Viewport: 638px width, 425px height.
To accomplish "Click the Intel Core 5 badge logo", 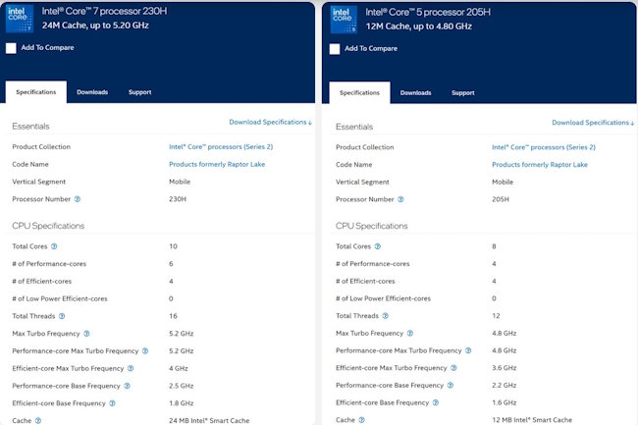I will tap(344, 20).
